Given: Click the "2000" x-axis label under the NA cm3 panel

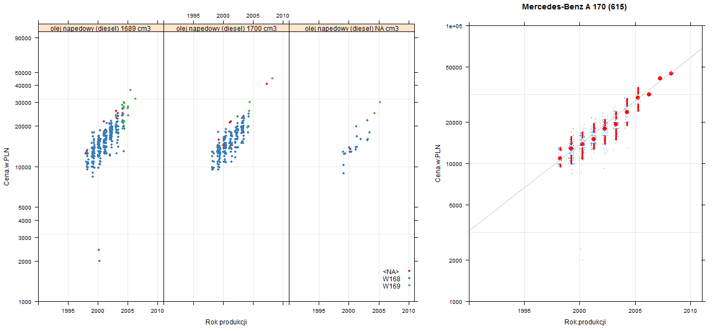Looking at the screenshot, I should click(349, 312).
